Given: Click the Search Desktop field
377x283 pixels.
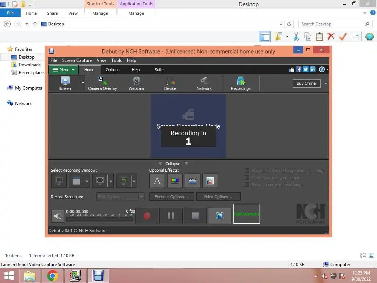Looking at the screenshot, I should (335, 24).
